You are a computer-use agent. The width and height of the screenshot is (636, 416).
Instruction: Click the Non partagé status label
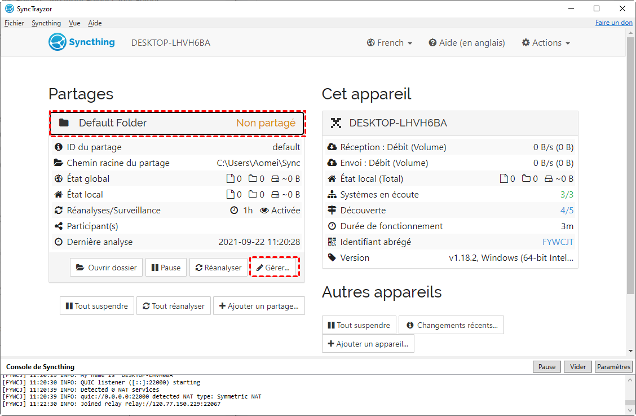[266, 122]
